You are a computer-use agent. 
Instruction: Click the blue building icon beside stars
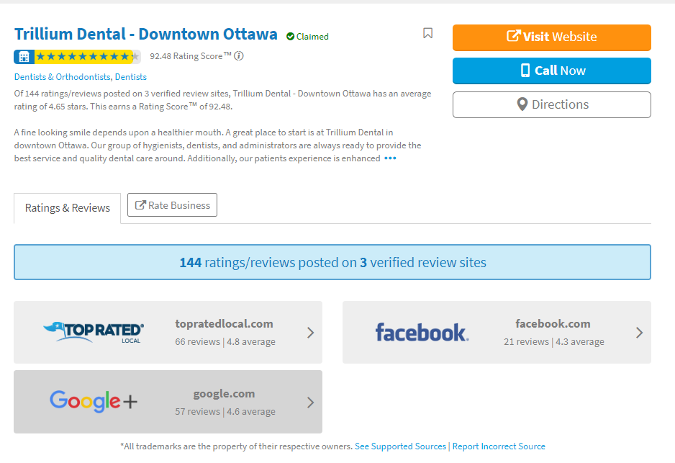click(x=24, y=56)
